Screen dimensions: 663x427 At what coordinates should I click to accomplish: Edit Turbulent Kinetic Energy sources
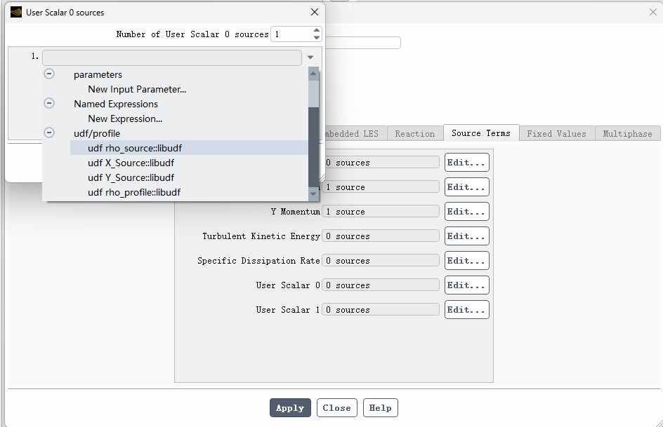tap(467, 236)
